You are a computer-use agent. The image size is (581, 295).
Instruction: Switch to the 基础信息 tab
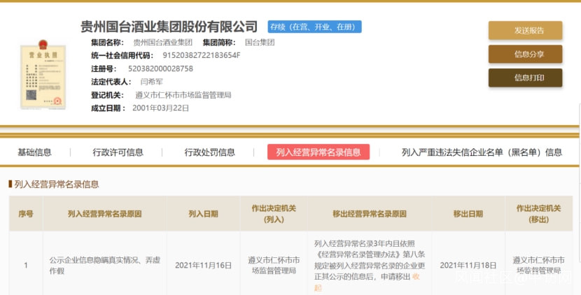click(x=34, y=152)
